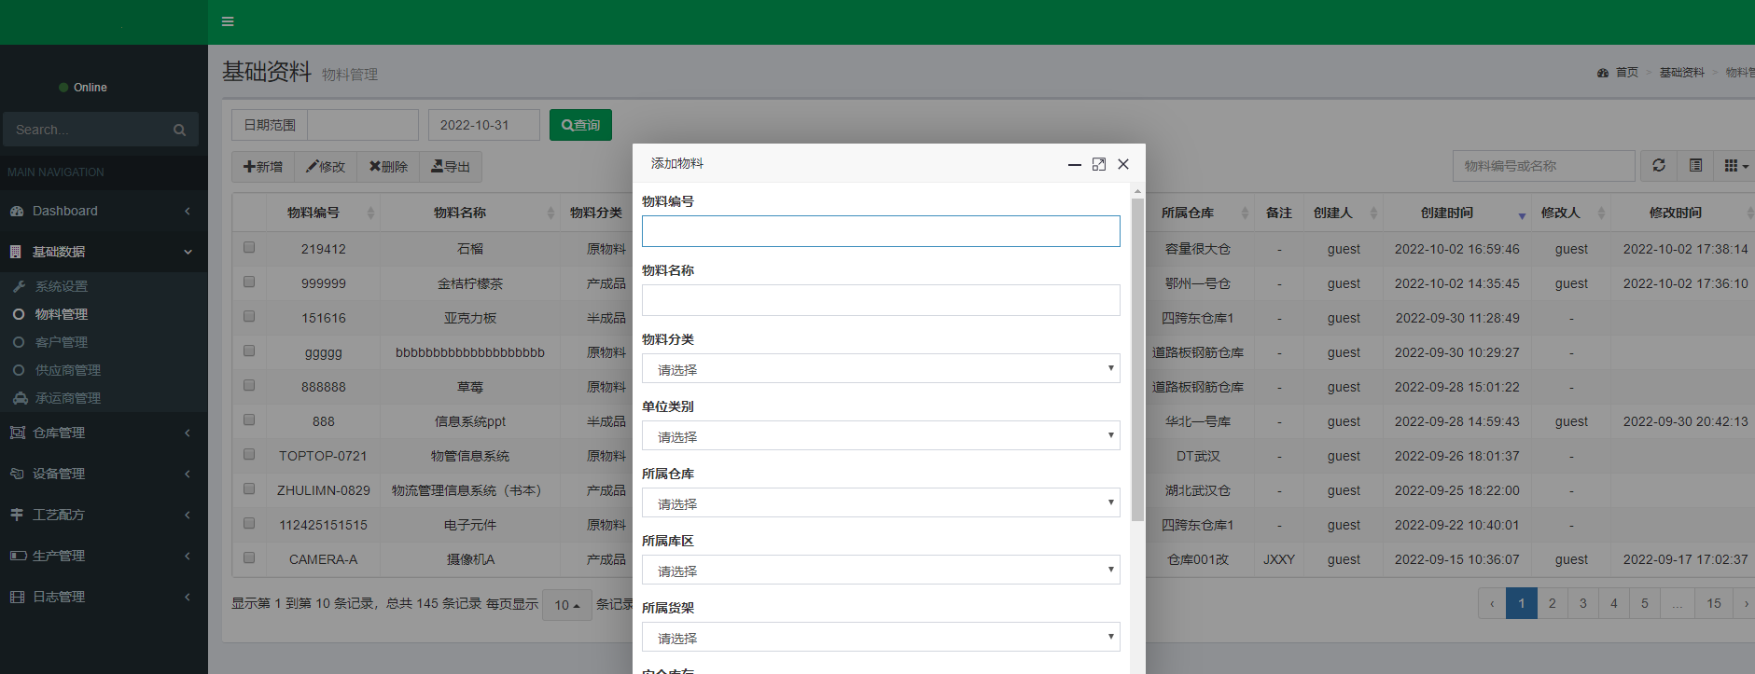Click the search magnifier icon in sidebar
This screenshot has height=674, width=1755.
179,131
